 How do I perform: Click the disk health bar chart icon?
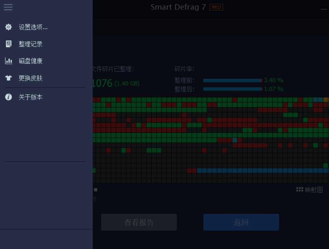point(8,61)
